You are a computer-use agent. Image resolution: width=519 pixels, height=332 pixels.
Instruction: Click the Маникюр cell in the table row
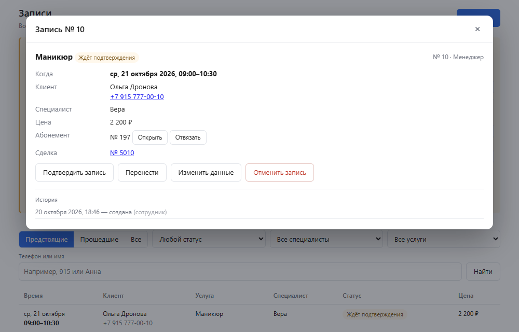[x=209, y=314]
